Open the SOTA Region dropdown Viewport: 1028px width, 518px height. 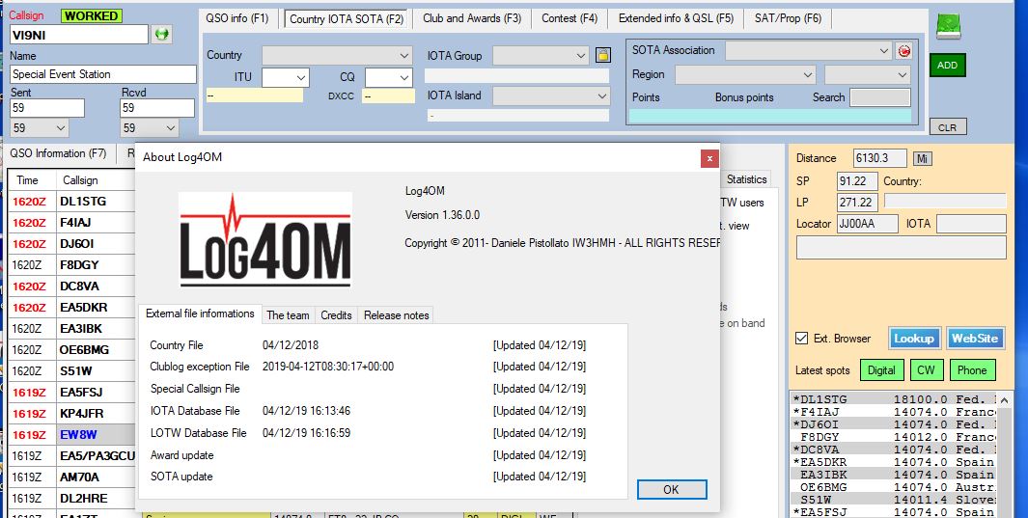[745, 74]
